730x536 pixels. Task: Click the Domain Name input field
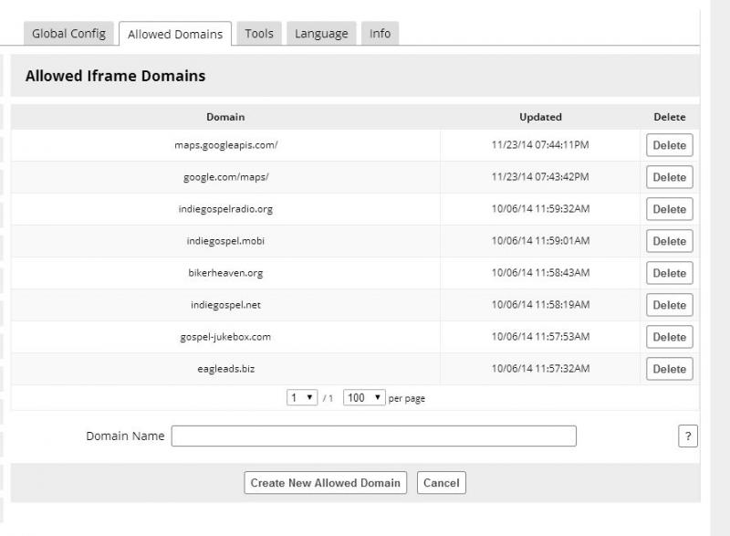point(374,436)
